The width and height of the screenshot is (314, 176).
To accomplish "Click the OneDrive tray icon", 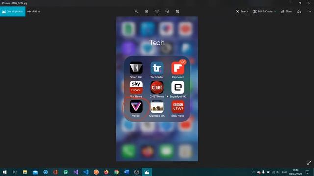I will click(259, 172).
